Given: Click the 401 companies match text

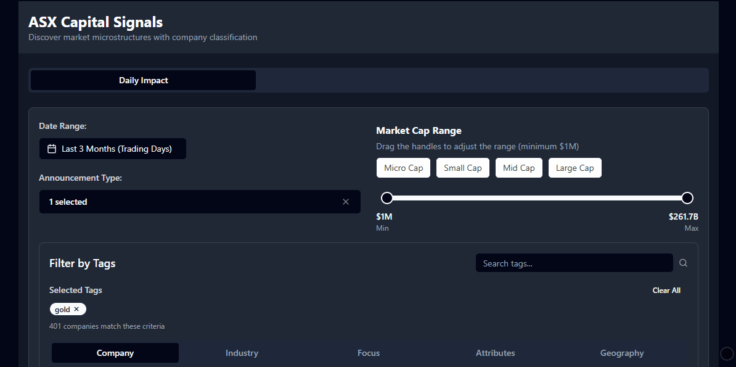Looking at the screenshot, I should click(x=107, y=326).
